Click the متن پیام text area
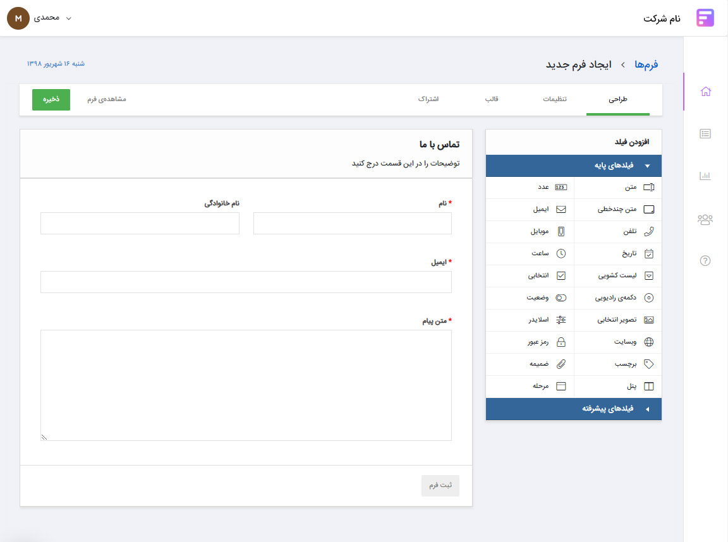 click(246, 385)
